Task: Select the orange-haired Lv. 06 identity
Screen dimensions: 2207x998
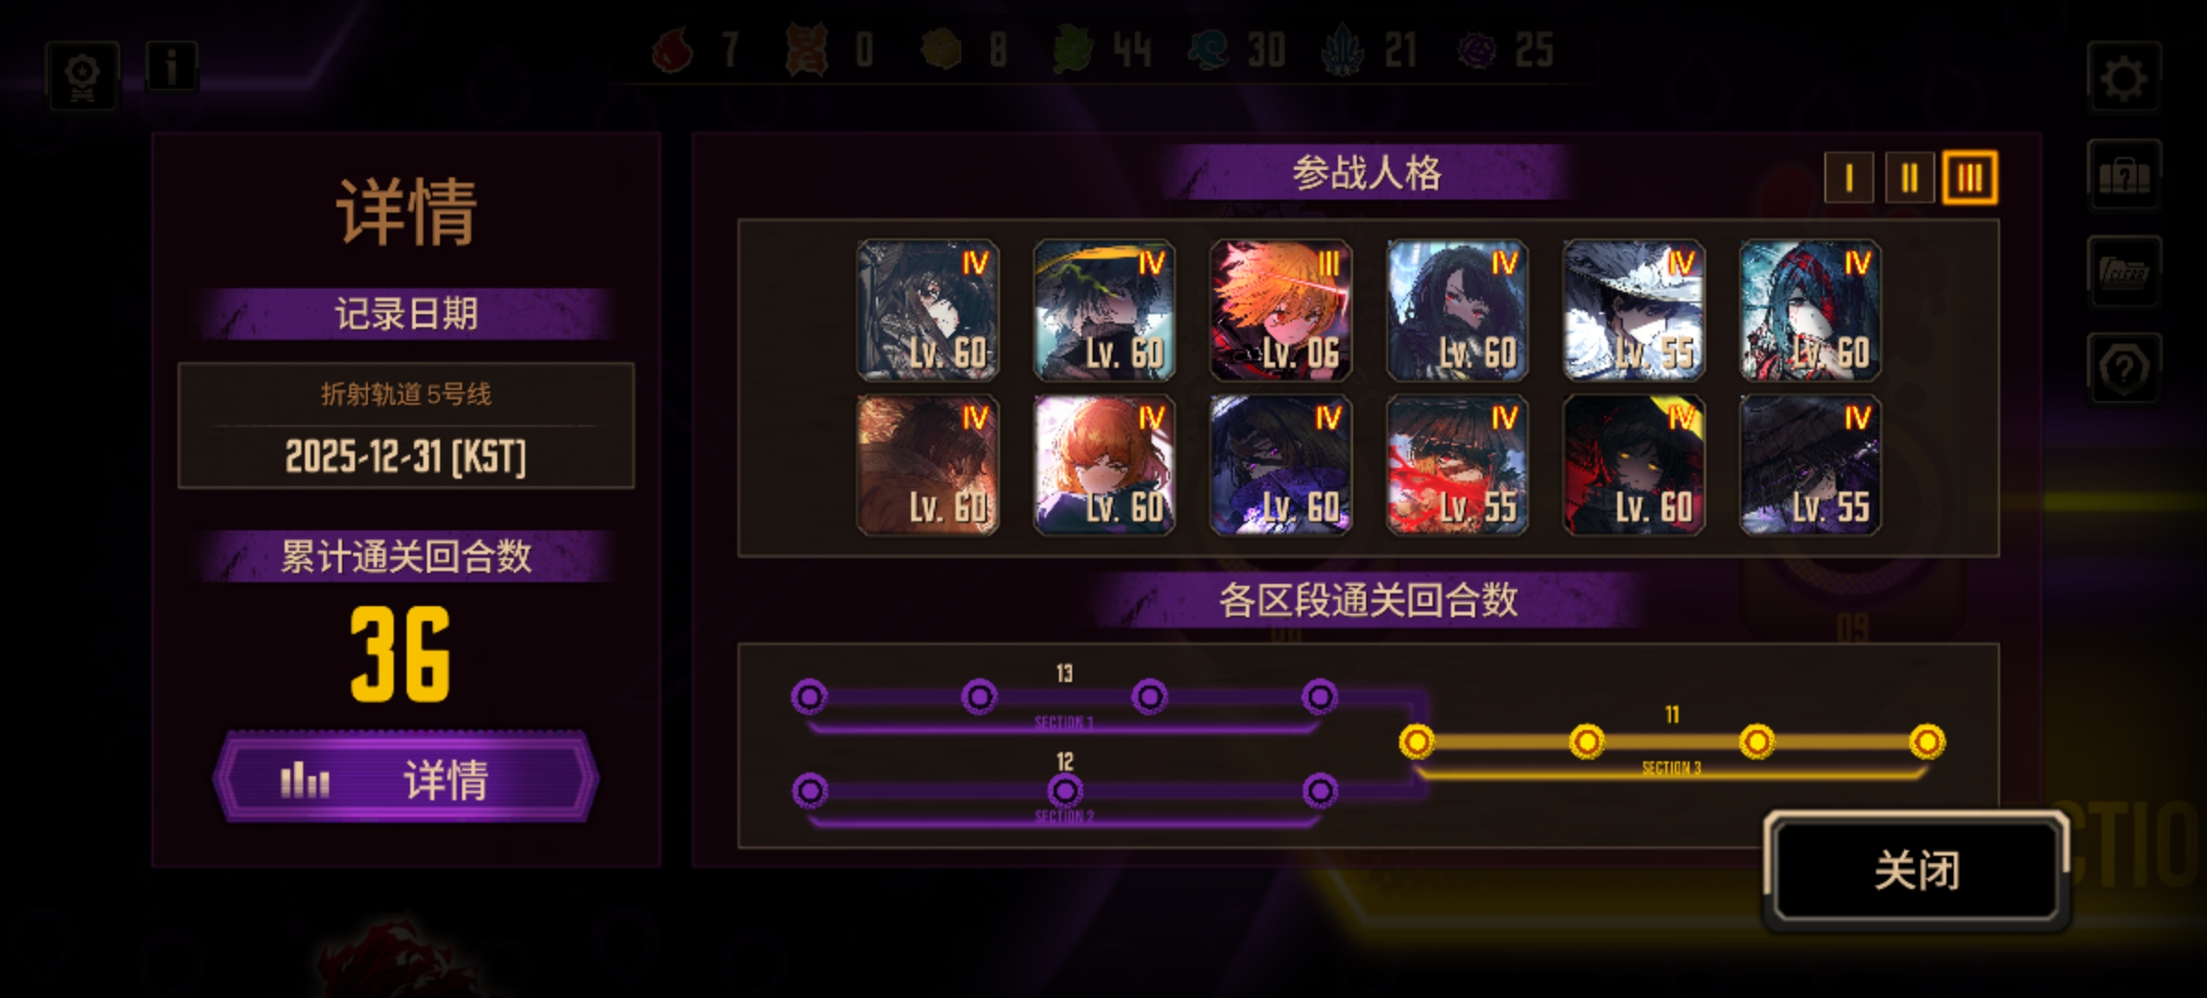Action: tap(1281, 310)
